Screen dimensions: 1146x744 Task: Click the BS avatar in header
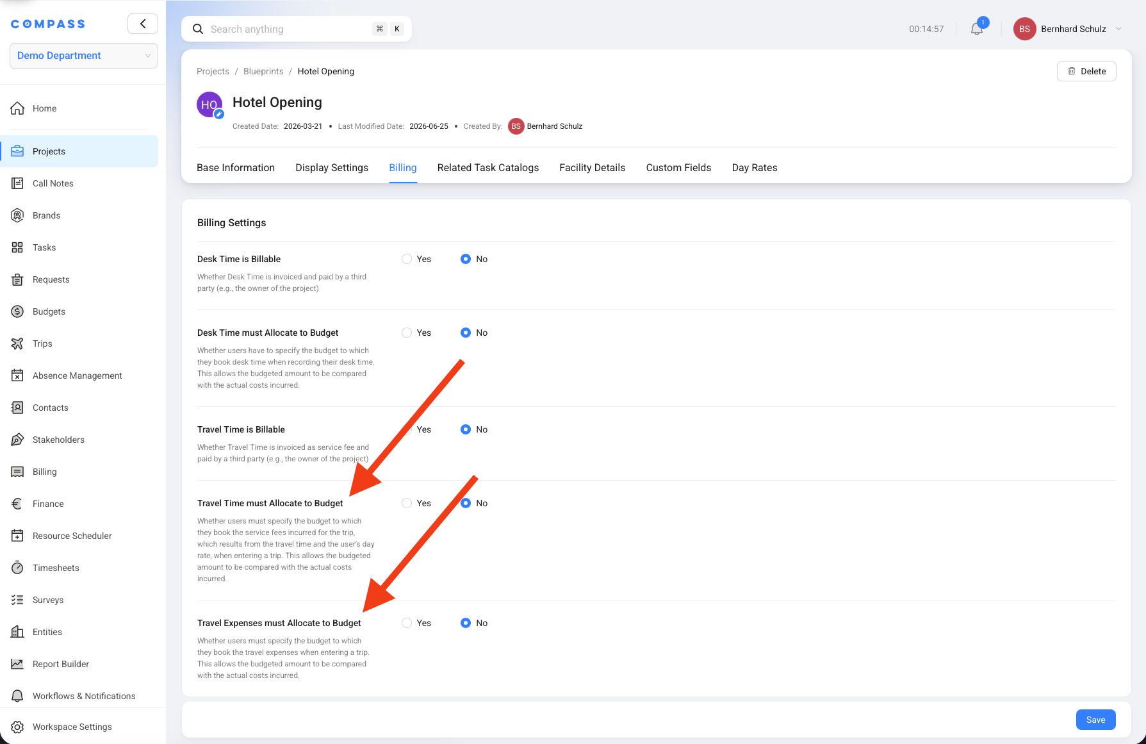1024,29
